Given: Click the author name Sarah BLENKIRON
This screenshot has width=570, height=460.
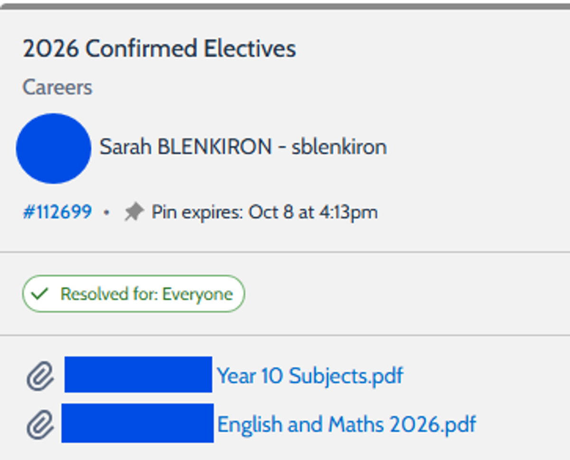Looking at the screenshot, I should click(185, 147).
